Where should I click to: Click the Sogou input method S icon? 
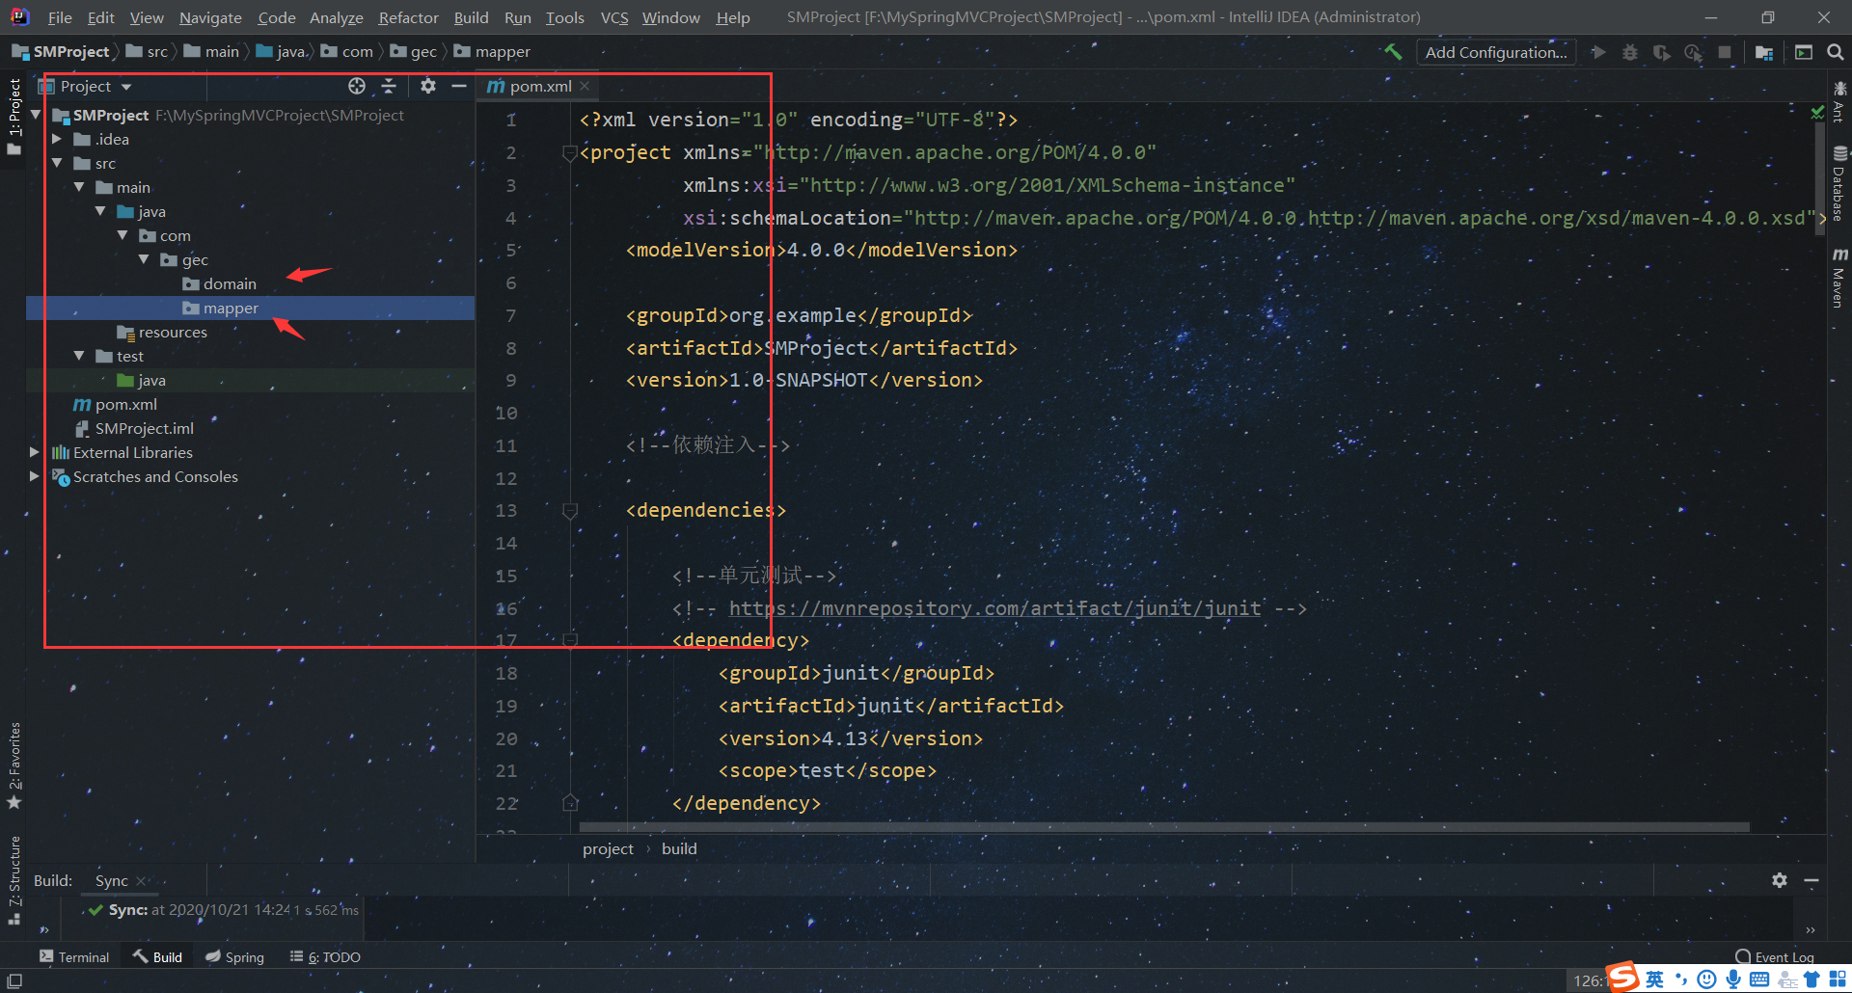[1622, 977]
